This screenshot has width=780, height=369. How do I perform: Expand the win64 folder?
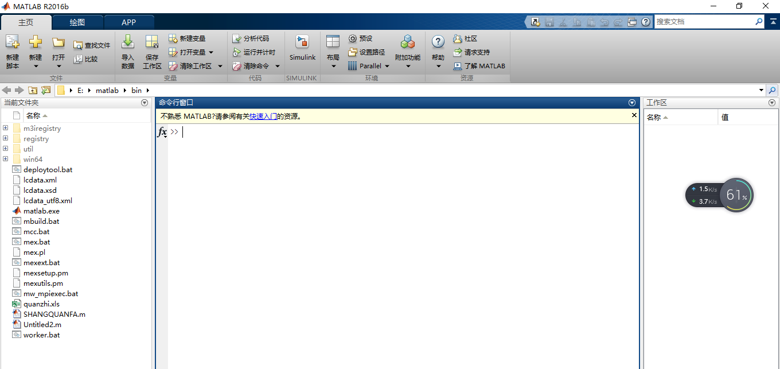5,159
